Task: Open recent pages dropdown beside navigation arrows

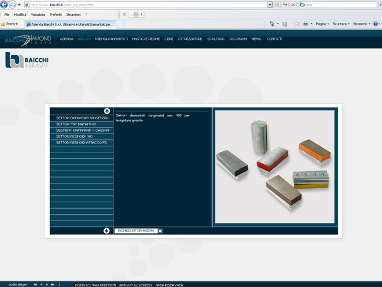Action: click(x=19, y=5)
